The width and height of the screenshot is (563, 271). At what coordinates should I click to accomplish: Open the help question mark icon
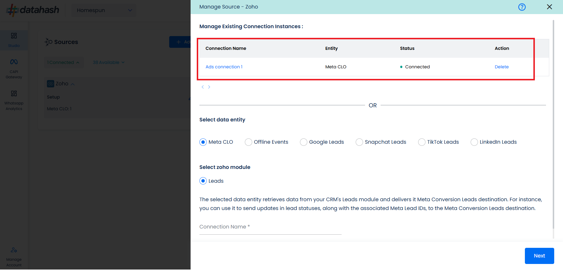click(x=522, y=7)
